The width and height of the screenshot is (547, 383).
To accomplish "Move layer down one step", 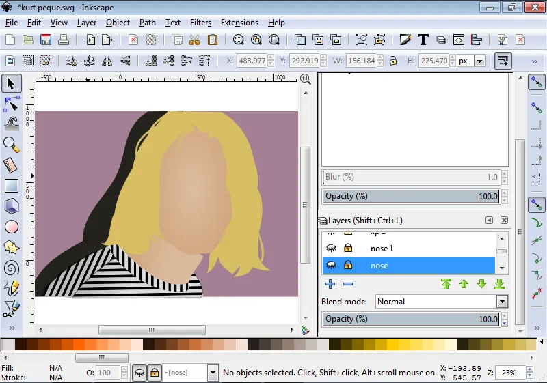I will tap(481, 284).
